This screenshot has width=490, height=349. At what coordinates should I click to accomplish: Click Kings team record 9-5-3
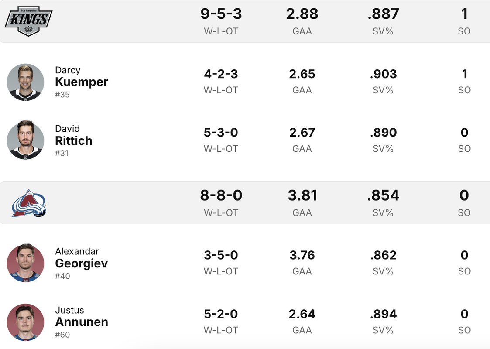pyautogui.click(x=221, y=14)
